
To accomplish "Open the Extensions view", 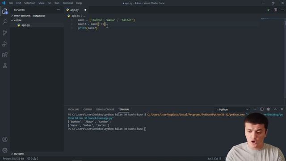I will point(5,55).
